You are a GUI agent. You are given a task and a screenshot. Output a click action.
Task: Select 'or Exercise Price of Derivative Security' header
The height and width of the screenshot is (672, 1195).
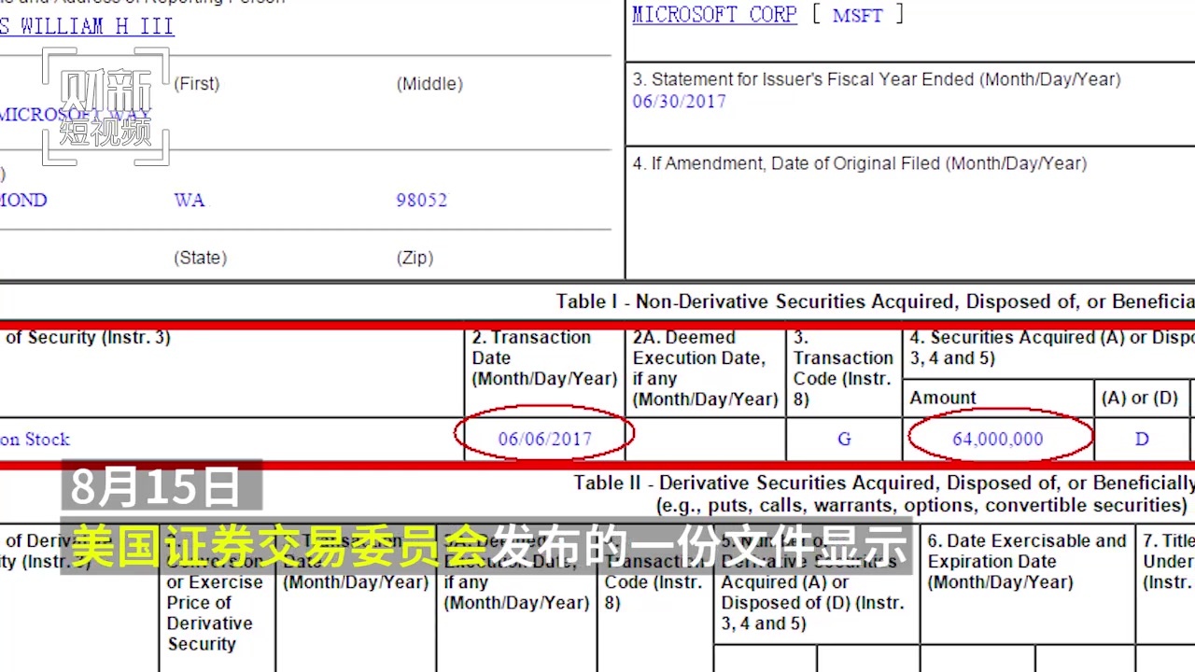215,613
